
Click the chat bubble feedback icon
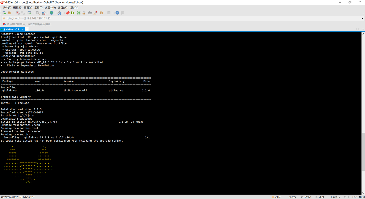122,13
